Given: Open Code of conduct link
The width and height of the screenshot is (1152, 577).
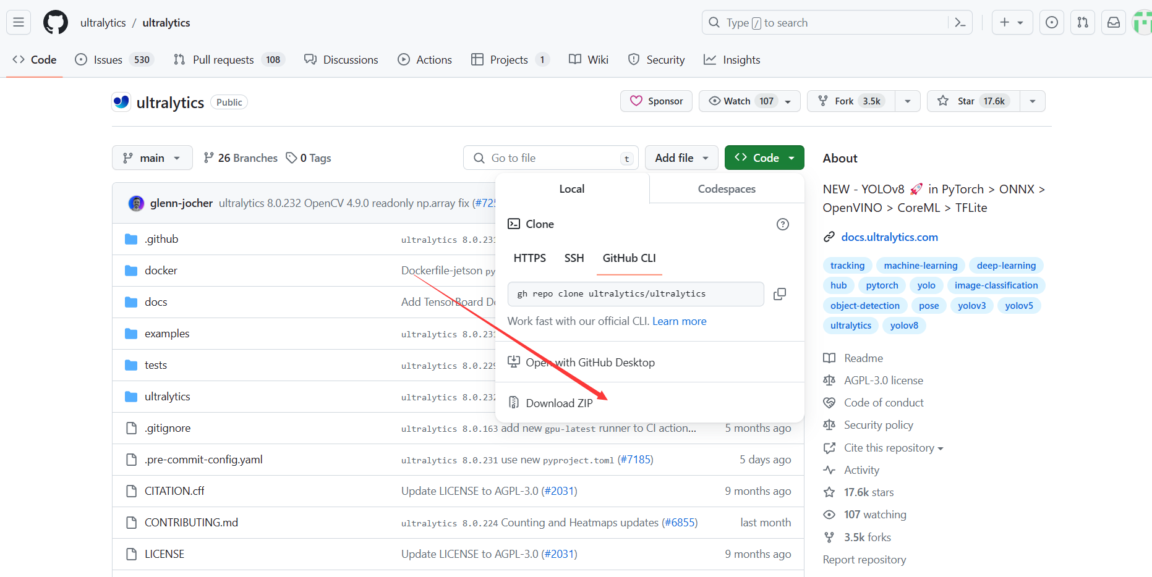Looking at the screenshot, I should 873,403.
